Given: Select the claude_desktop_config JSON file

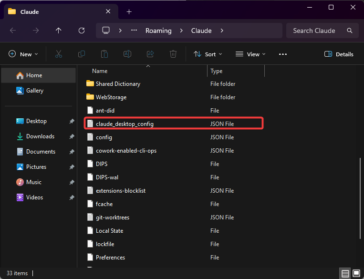Looking at the screenshot, I should tap(174, 124).
